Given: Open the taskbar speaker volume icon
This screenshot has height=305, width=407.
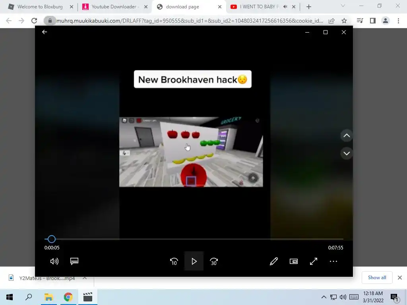Looking at the screenshot, I should pyautogui.click(x=343, y=297).
